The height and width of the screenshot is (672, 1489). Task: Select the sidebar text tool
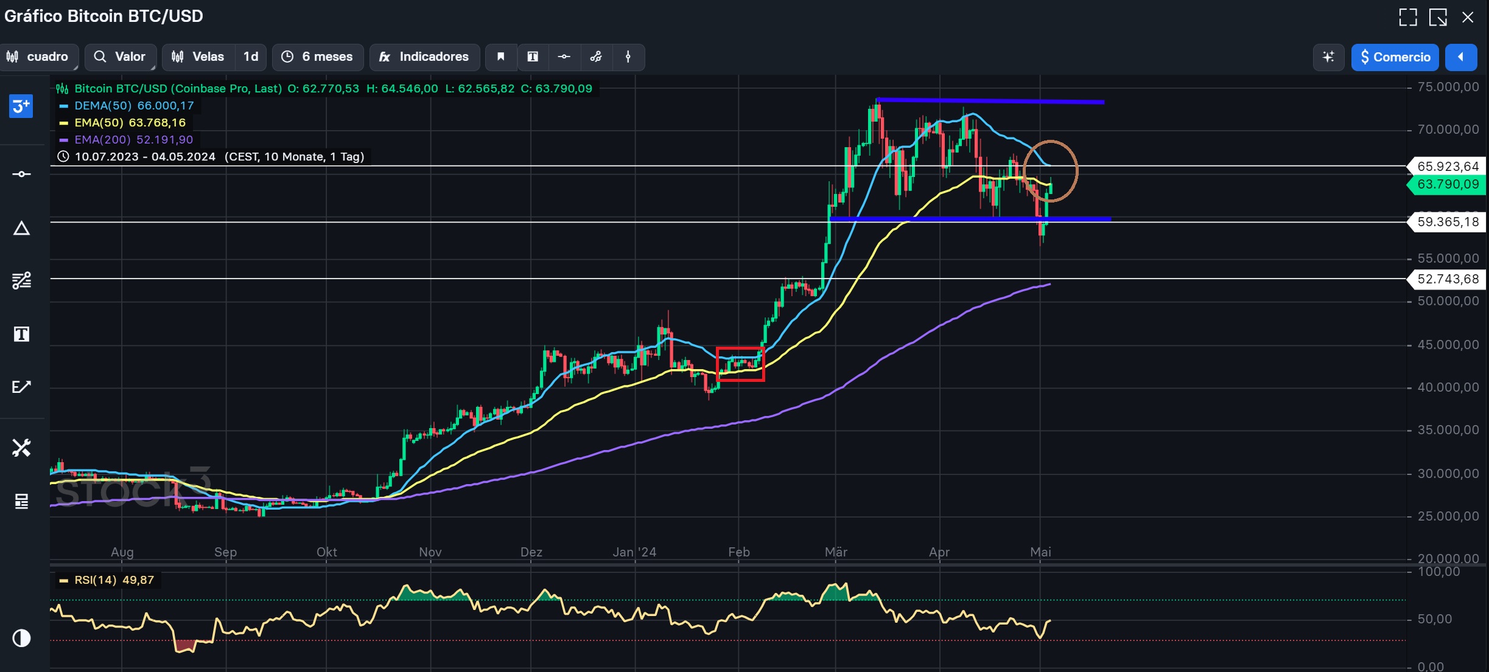[x=21, y=334]
